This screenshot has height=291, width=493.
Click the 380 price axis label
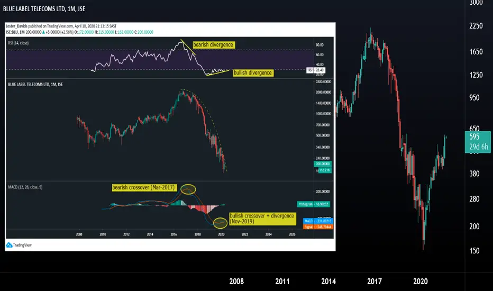tap(474, 174)
